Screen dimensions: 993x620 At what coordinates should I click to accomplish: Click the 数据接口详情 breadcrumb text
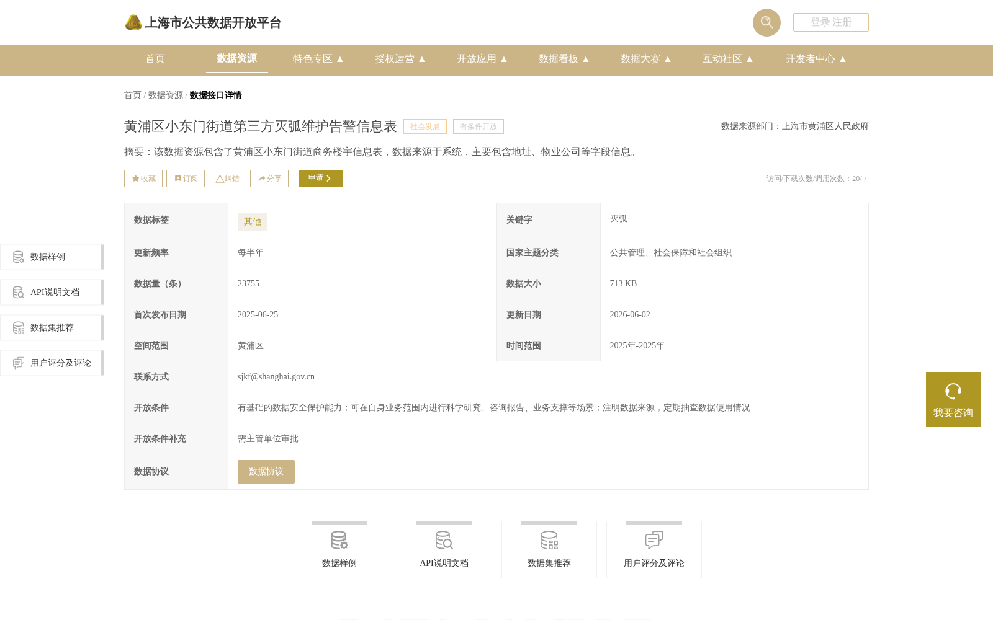tap(216, 95)
